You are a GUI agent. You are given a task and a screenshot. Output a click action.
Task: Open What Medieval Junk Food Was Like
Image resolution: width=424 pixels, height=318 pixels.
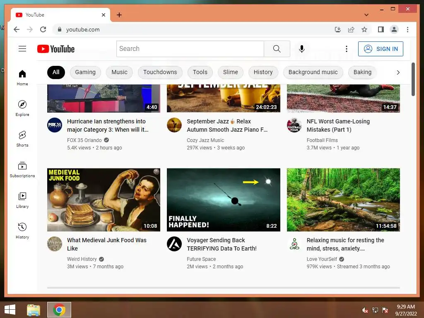[x=106, y=244]
